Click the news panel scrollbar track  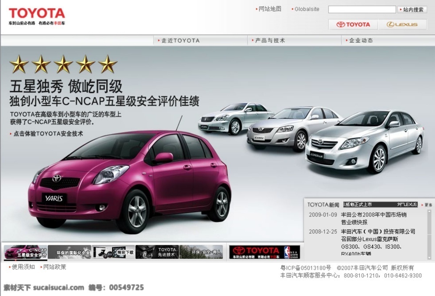coord(430,235)
